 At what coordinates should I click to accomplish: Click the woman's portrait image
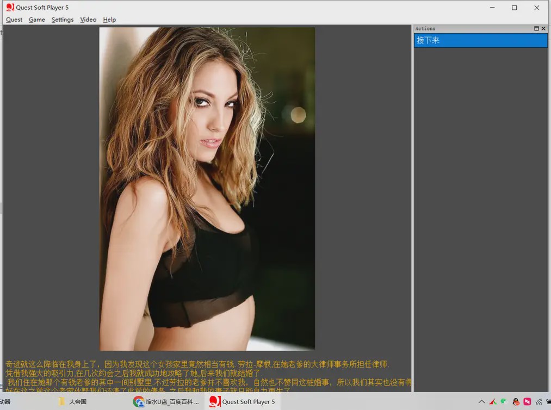(x=207, y=189)
